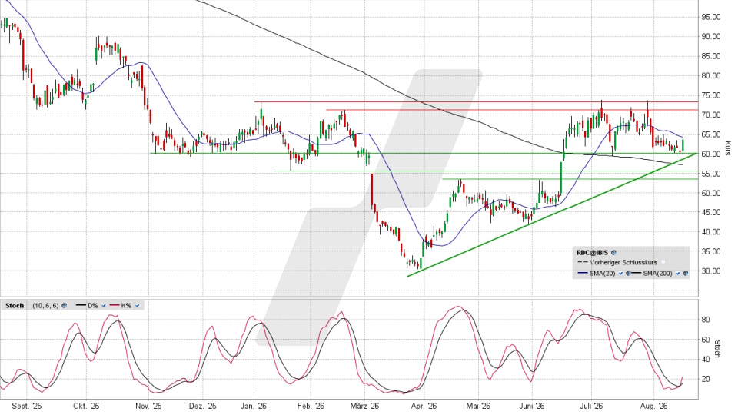Click the 75.00 price axis label

(x=710, y=95)
